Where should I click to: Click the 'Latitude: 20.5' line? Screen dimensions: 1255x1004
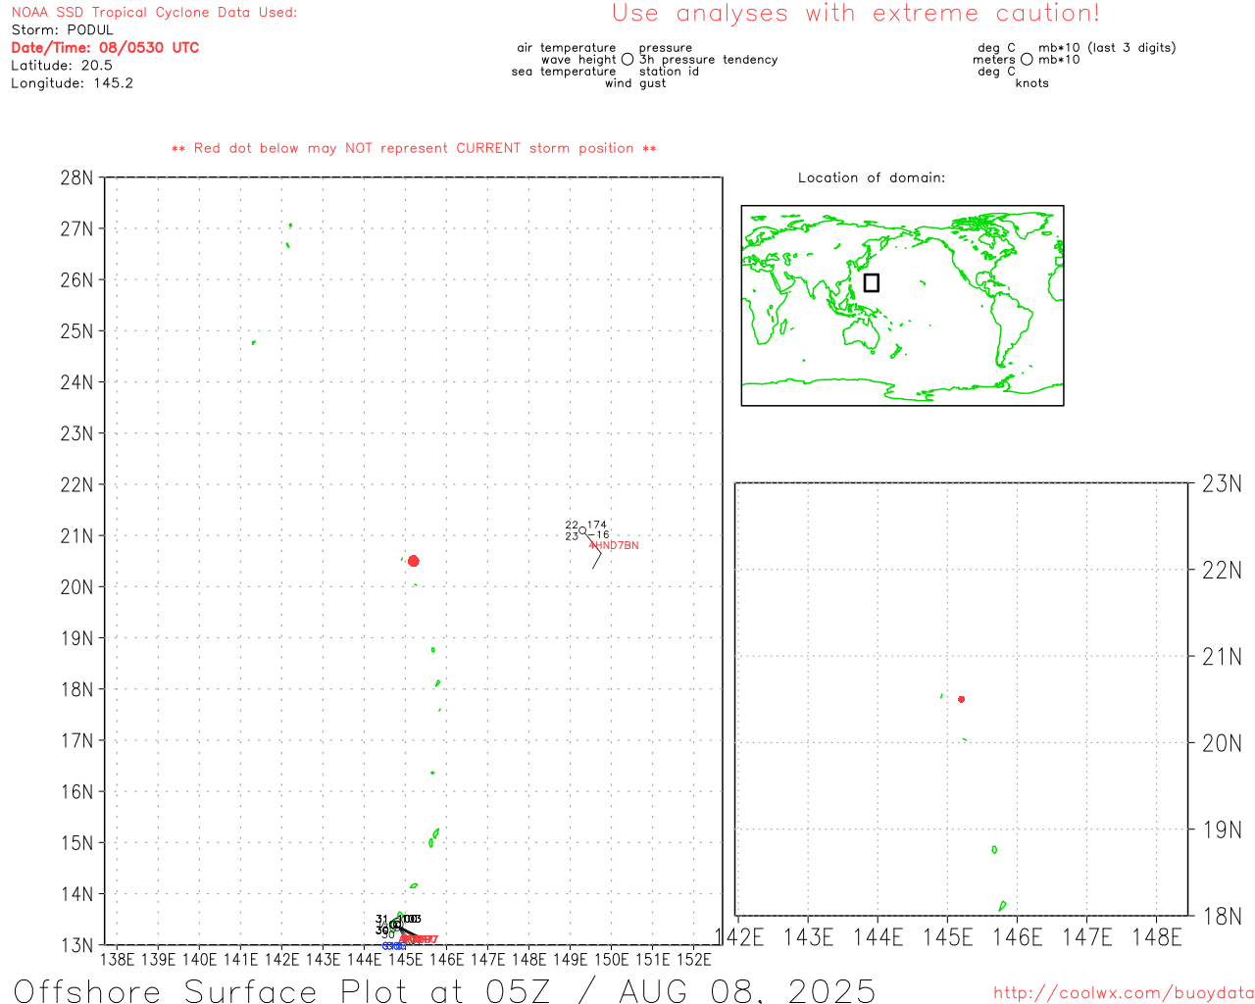[x=62, y=65]
